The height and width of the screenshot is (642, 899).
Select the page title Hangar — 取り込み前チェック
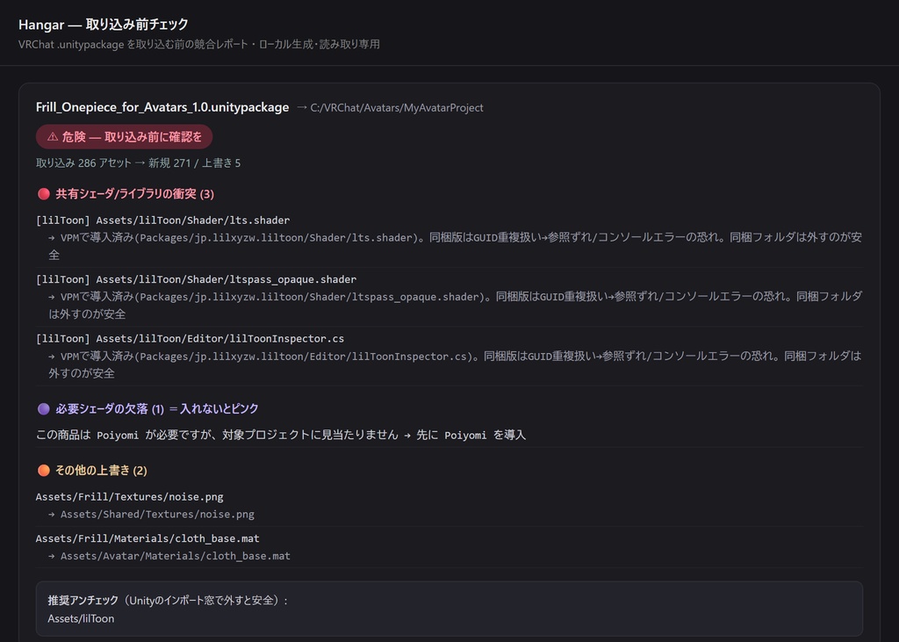pos(104,24)
